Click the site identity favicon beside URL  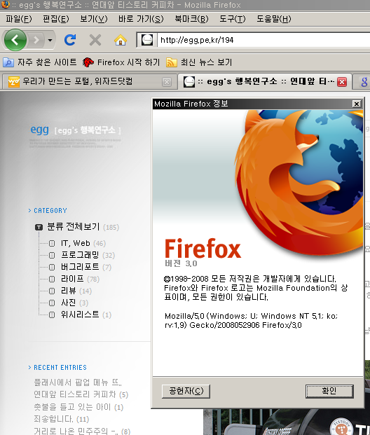[147, 40]
